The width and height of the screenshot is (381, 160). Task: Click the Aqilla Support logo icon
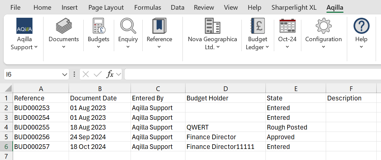click(x=24, y=26)
